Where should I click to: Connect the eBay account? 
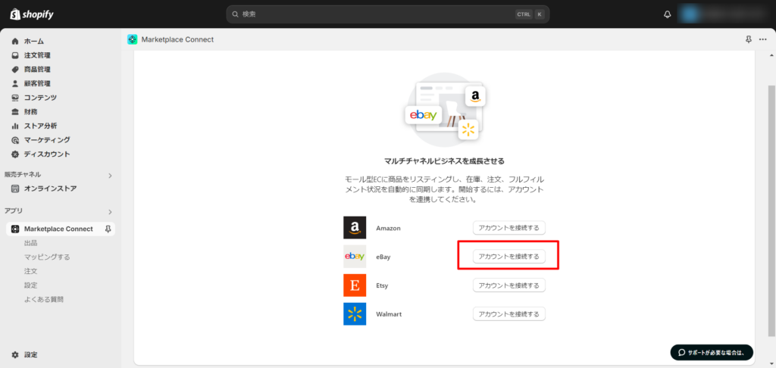(x=508, y=256)
